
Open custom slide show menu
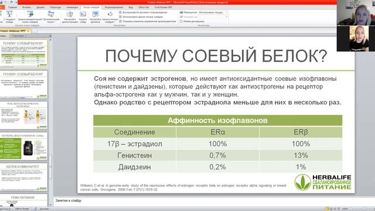point(51,17)
